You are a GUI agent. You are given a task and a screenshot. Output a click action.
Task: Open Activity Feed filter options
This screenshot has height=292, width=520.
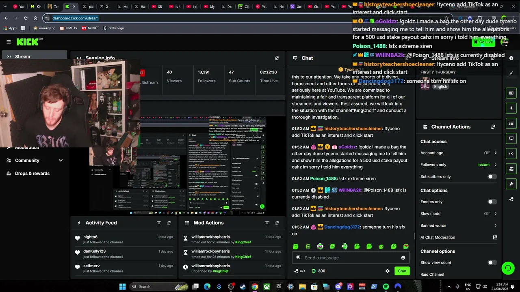(x=159, y=223)
